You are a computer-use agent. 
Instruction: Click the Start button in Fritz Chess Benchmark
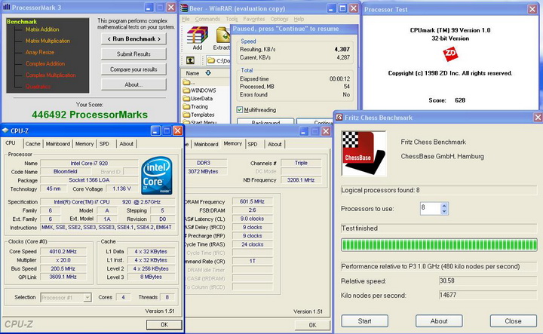pyautogui.click(x=365, y=321)
